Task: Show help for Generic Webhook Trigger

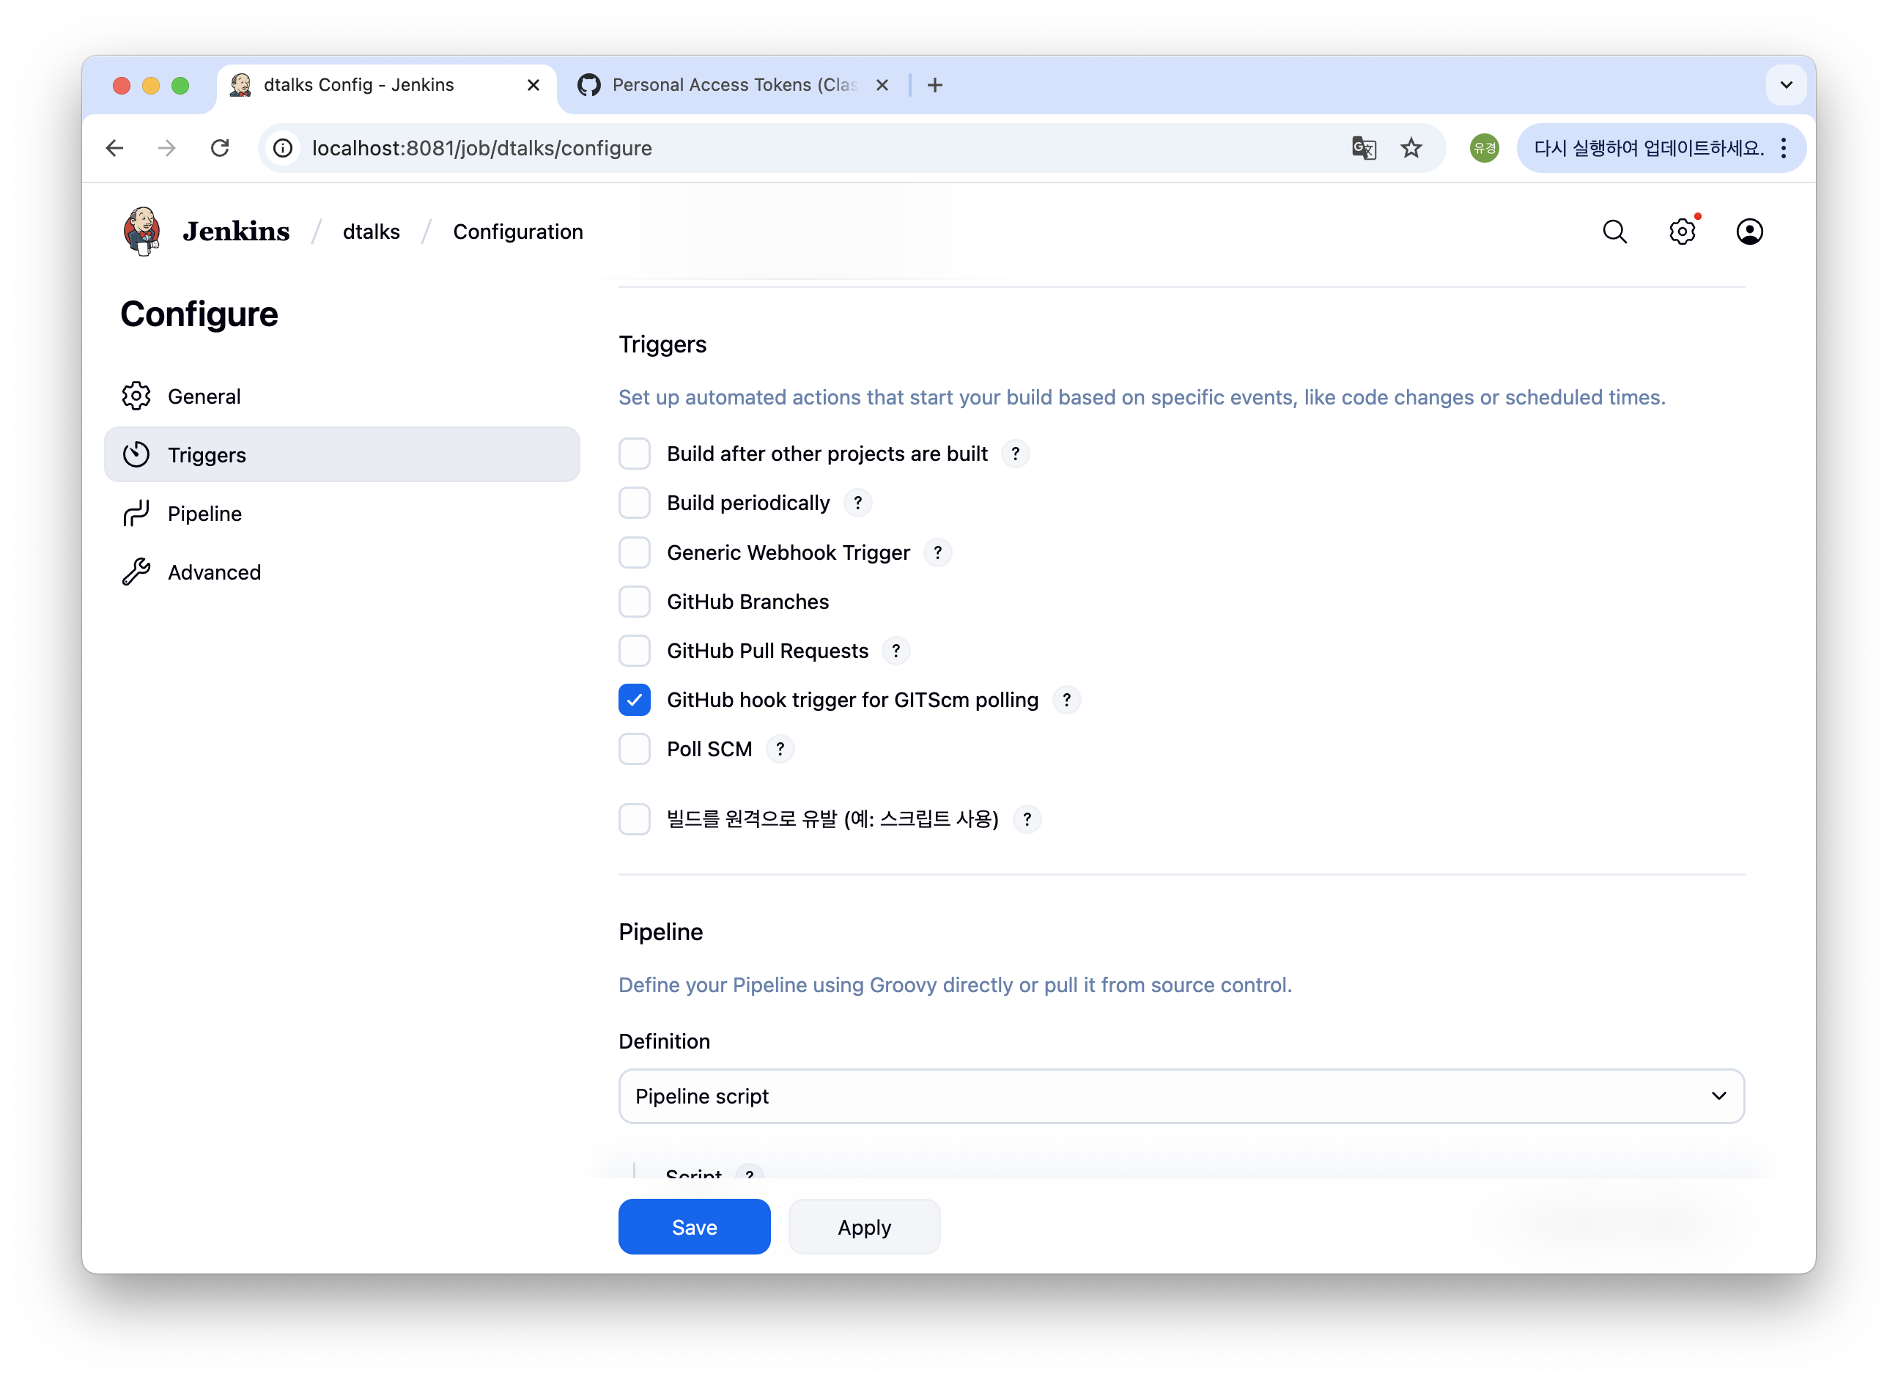Action: point(937,553)
